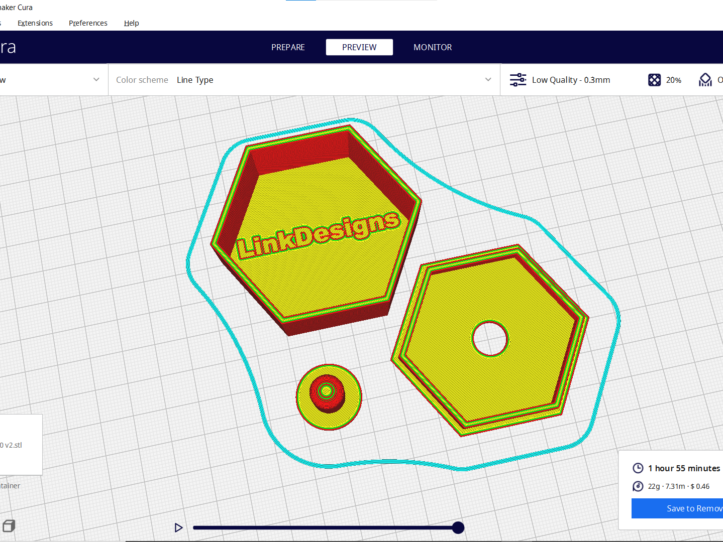
Task: Click the clock icon beside print time
Action: pos(638,468)
